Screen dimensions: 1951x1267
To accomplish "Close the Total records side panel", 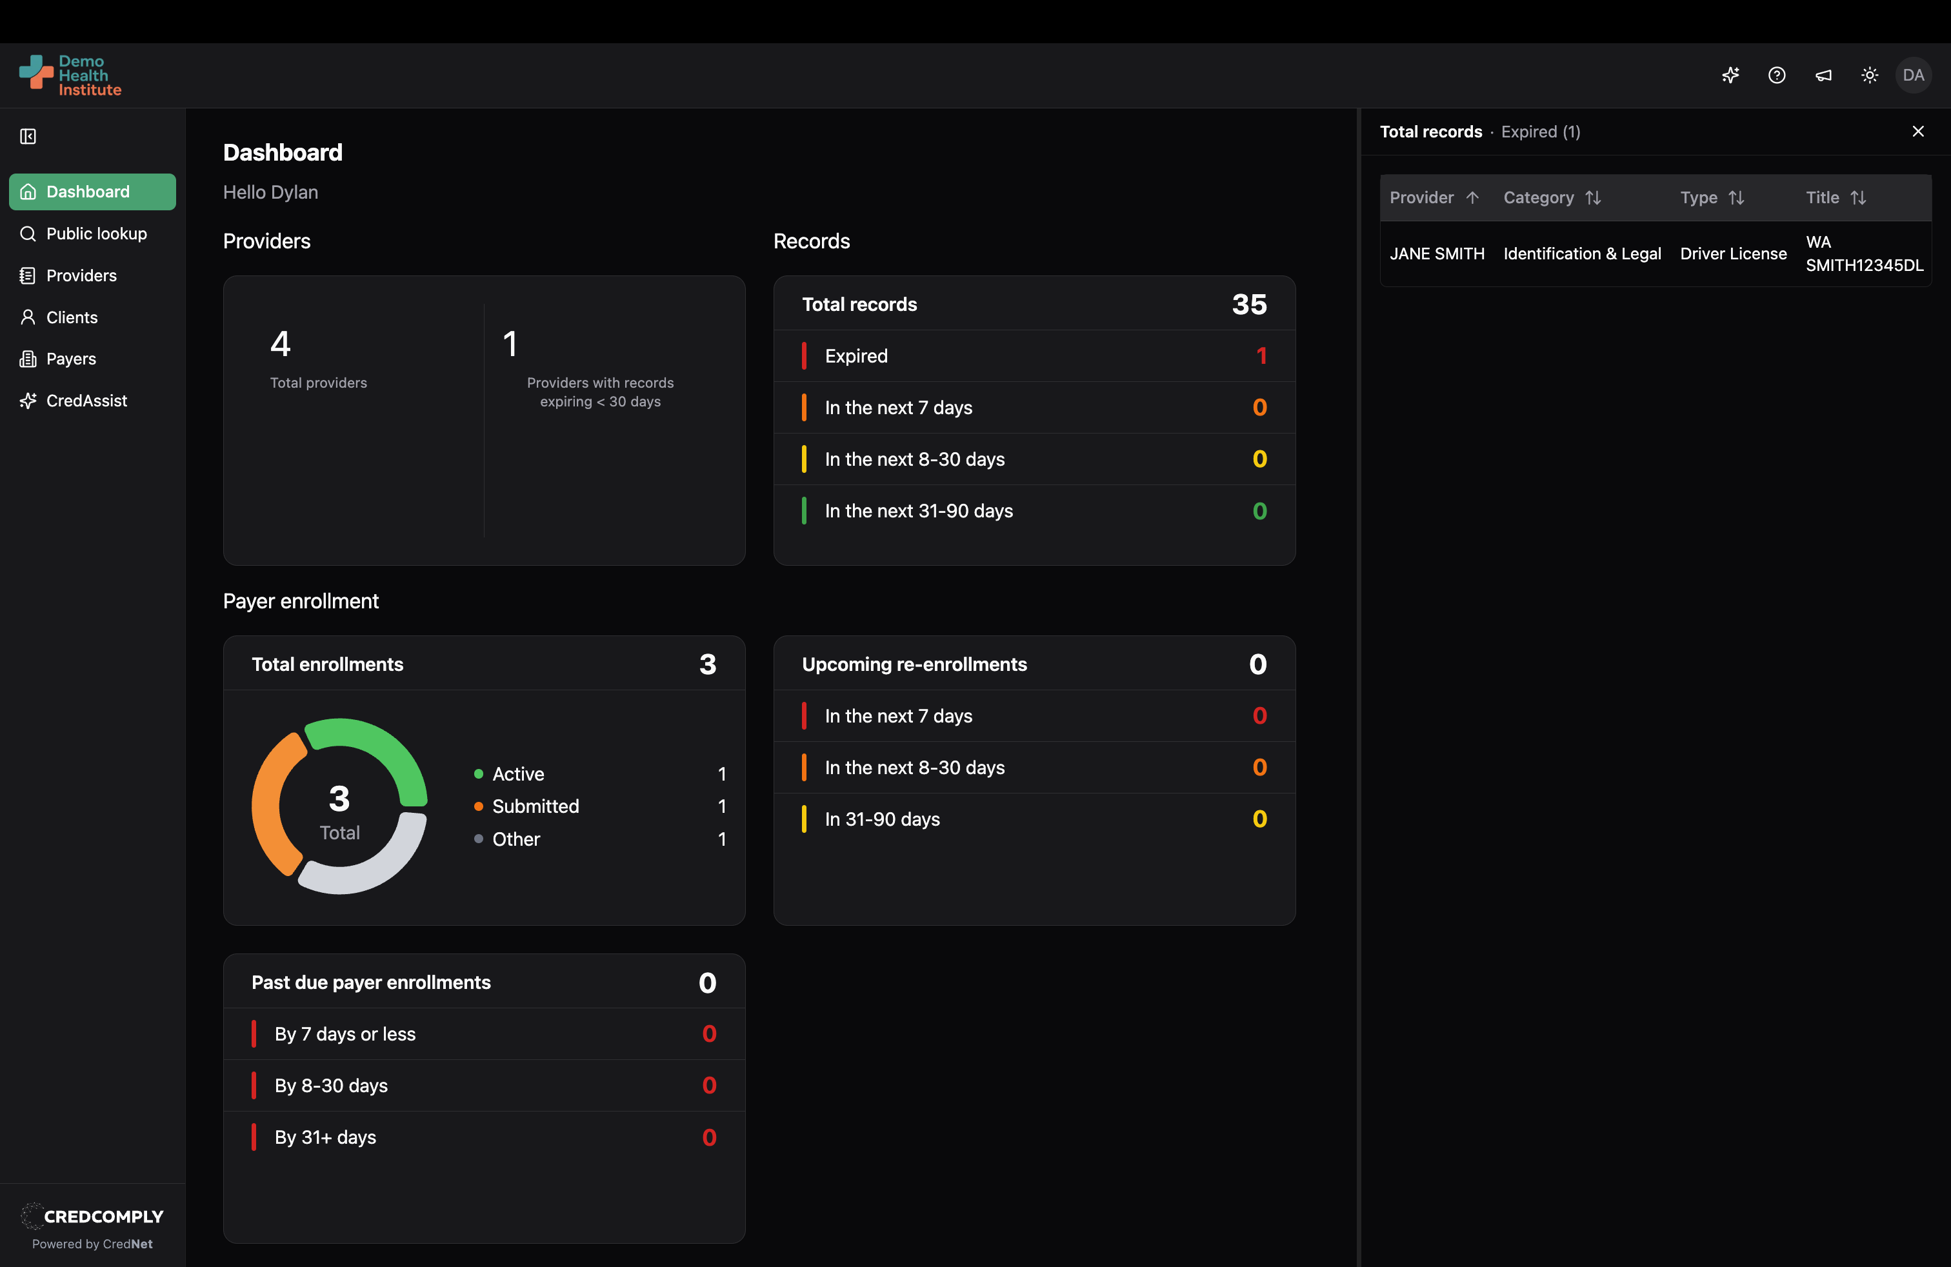I will (1917, 131).
